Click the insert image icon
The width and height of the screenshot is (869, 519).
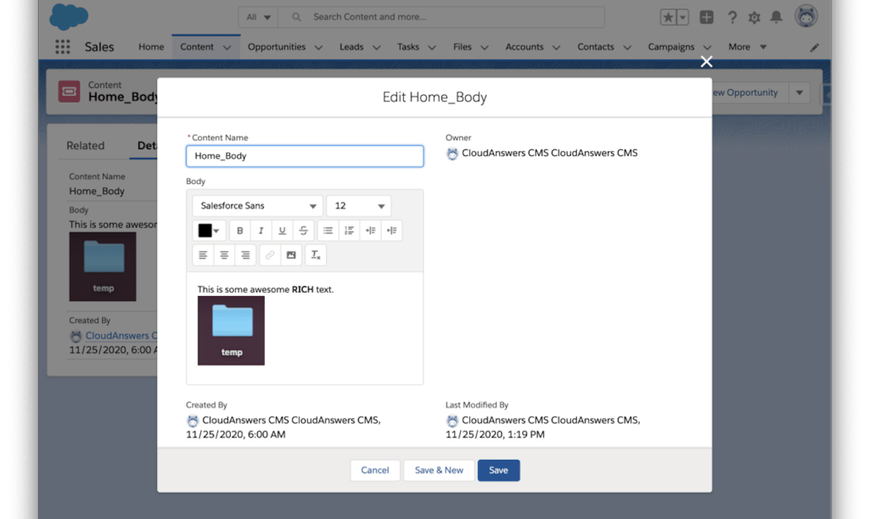point(291,255)
